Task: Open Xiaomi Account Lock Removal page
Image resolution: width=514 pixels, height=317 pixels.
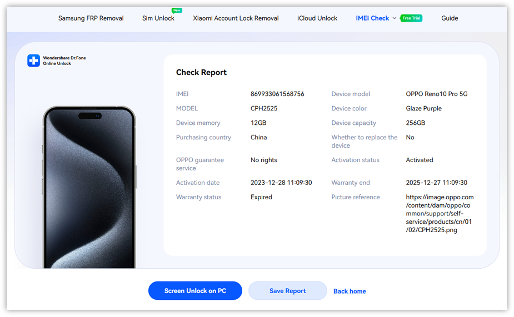Action: (x=236, y=18)
